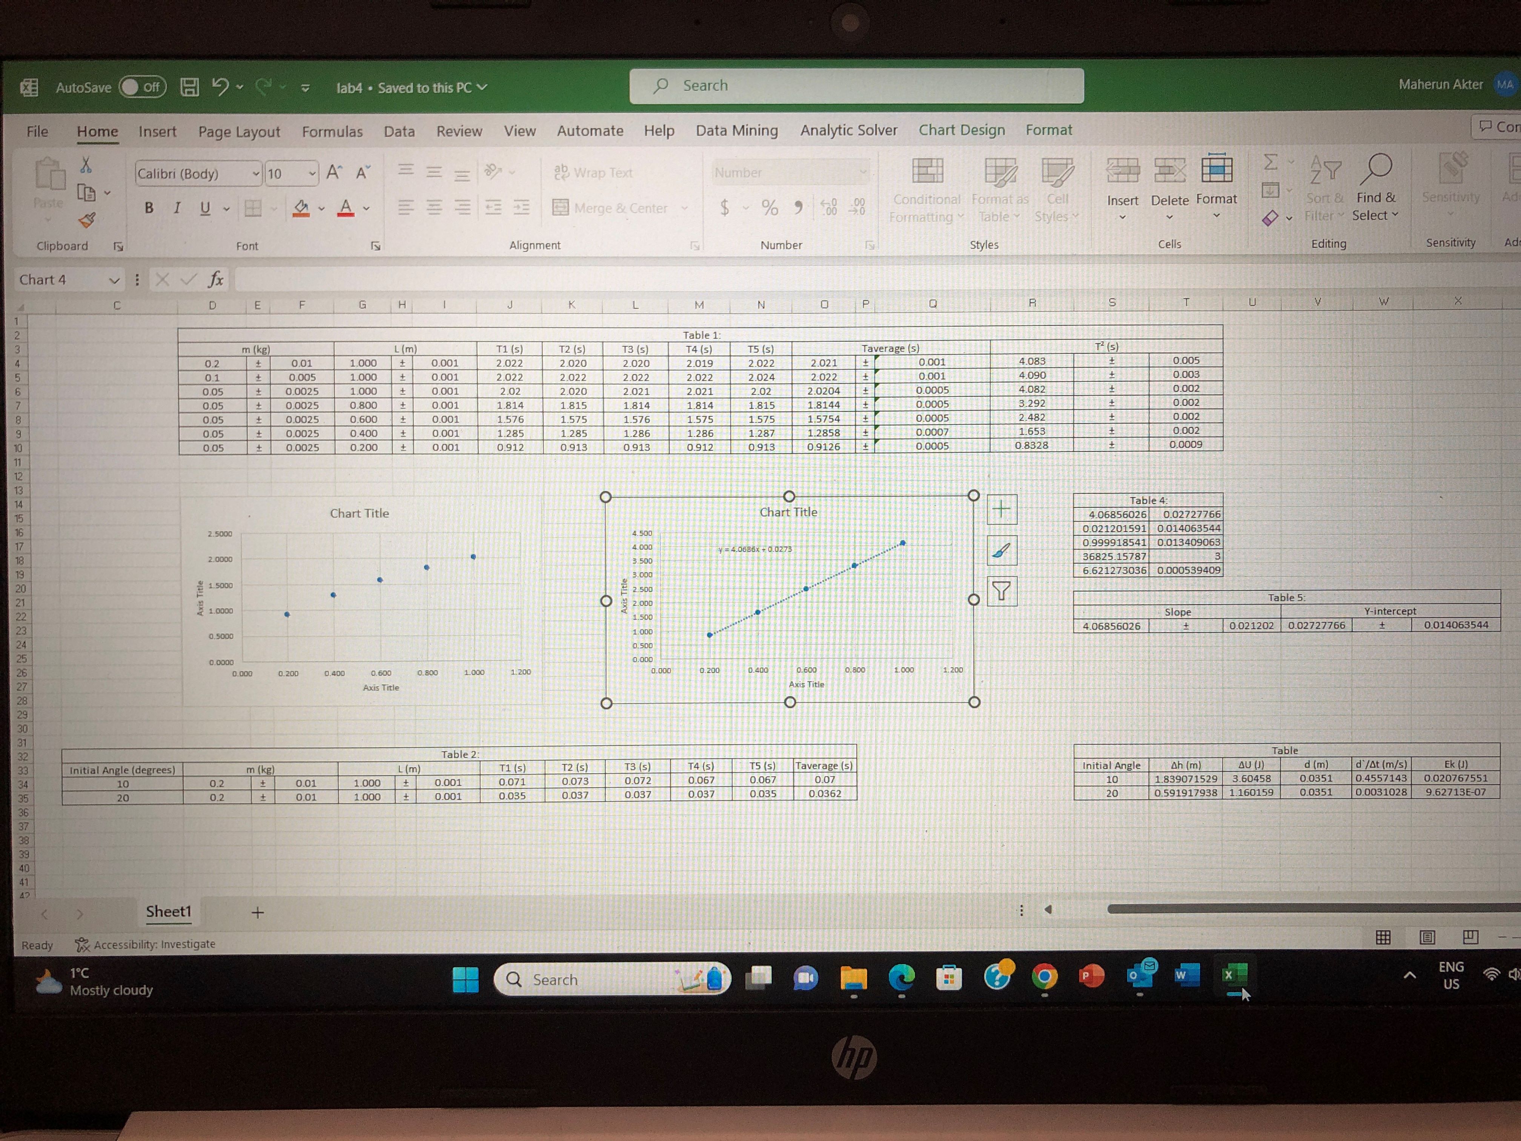The height and width of the screenshot is (1141, 1521).
Task: Open the File menu
Action: (x=37, y=131)
